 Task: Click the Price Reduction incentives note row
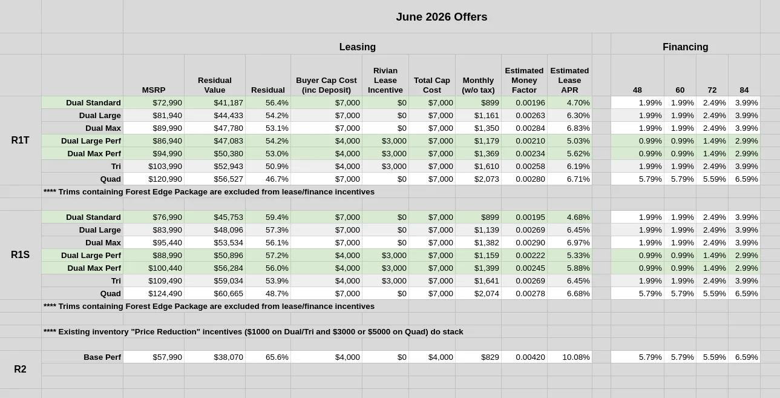click(253, 331)
